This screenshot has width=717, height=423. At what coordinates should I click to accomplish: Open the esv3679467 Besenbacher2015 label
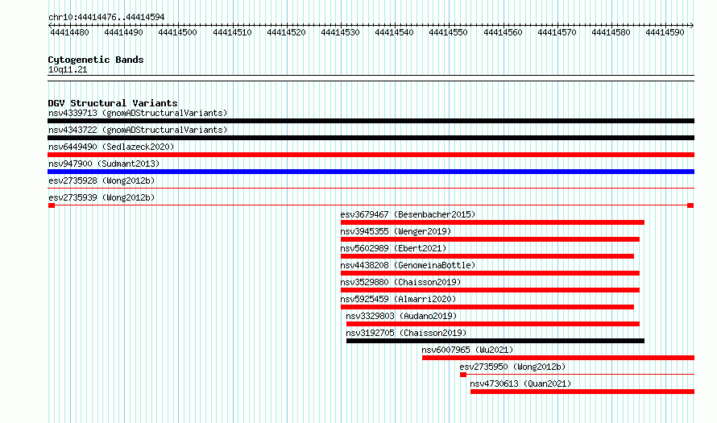408,214
